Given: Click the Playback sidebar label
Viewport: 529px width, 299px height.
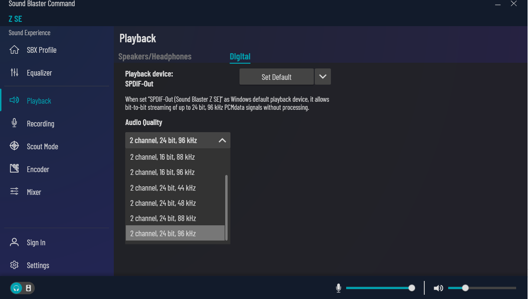Looking at the screenshot, I should [39, 101].
